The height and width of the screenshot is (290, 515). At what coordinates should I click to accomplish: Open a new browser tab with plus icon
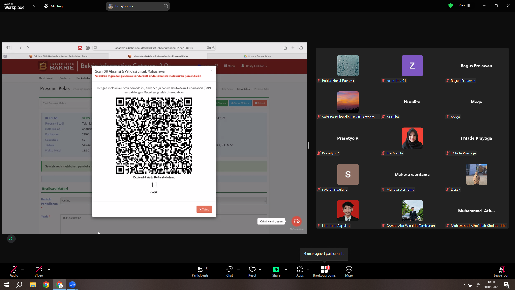pyautogui.click(x=293, y=48)
